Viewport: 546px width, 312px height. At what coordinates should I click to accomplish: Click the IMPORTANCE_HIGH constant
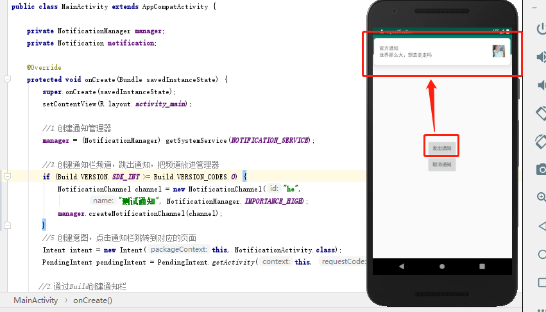click(x=274, y=201)
